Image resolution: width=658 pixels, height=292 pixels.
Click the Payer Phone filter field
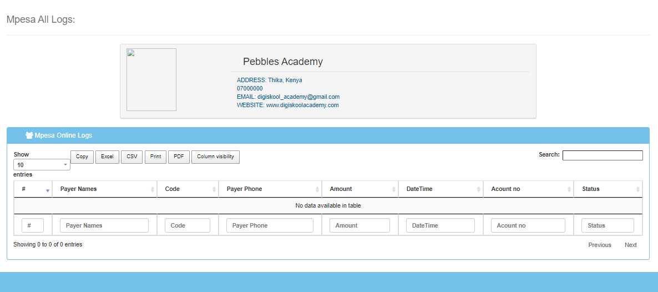click(270, 225)
